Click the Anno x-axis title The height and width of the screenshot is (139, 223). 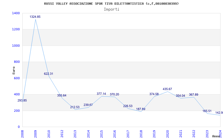tap(216, 136)
